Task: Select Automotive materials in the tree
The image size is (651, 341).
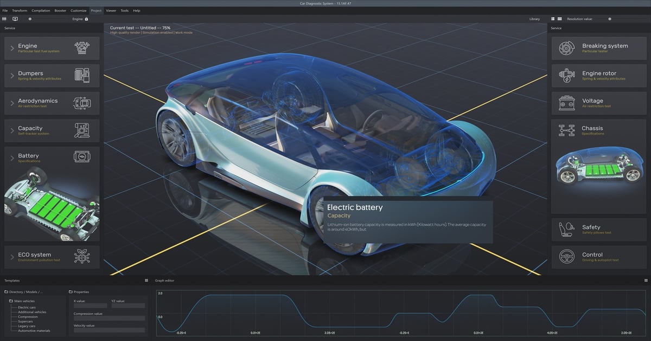Action: pos(34,331)
